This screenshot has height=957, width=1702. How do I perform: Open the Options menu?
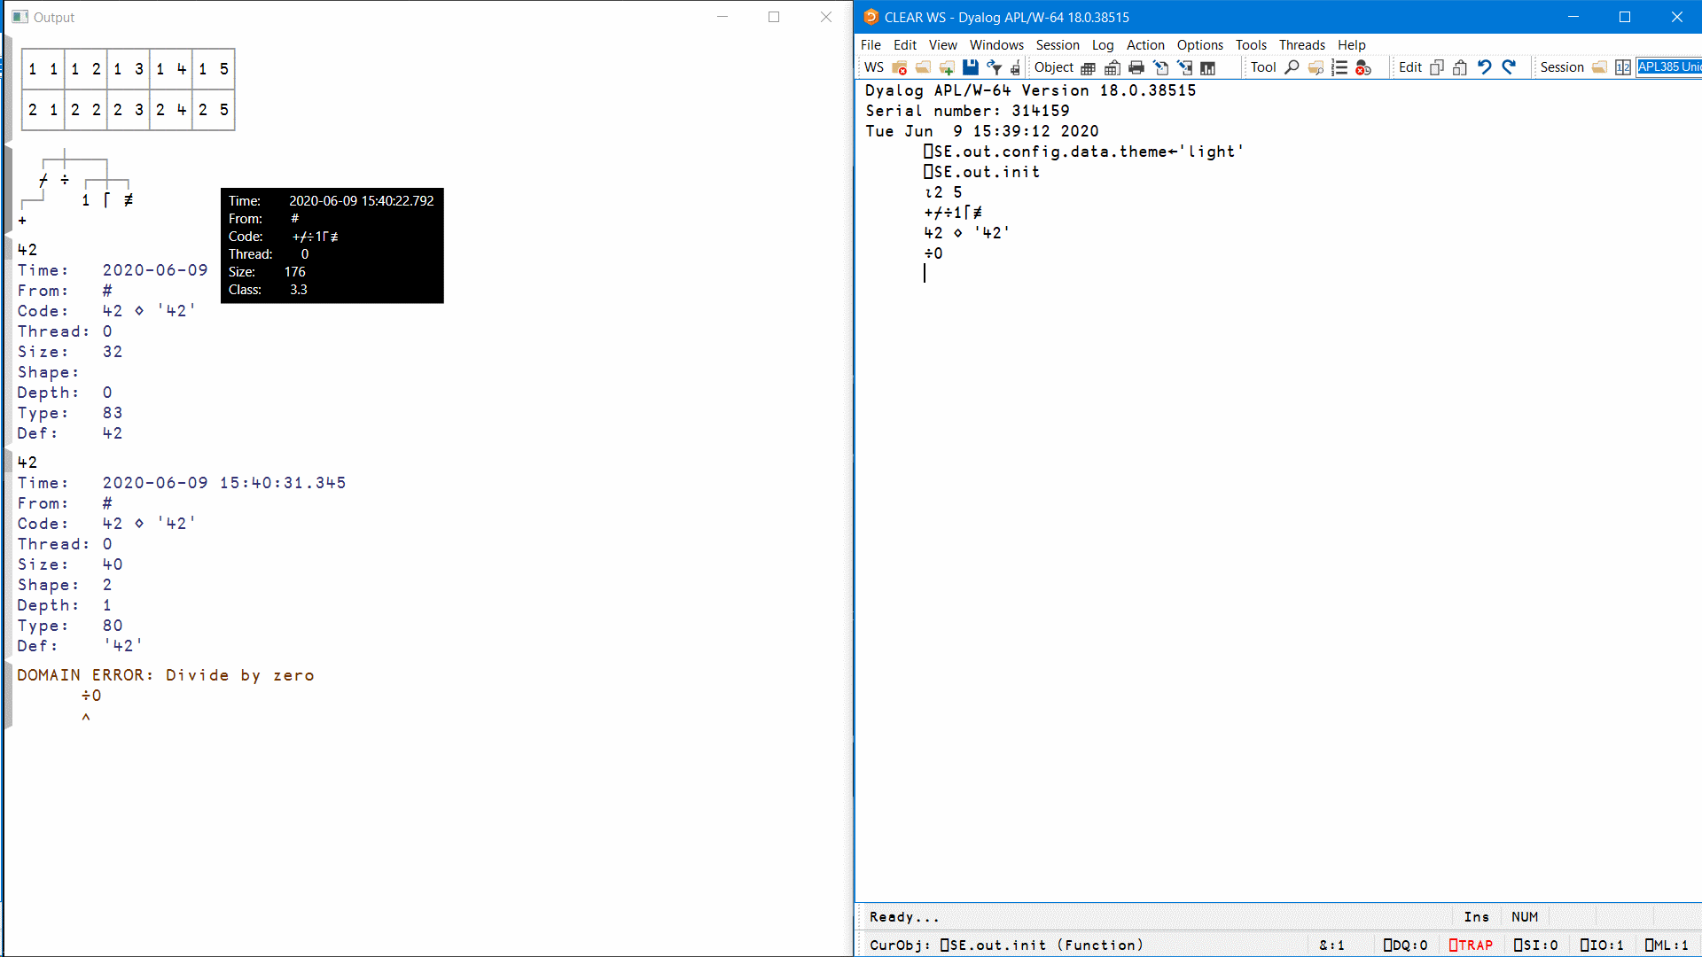1199,45
